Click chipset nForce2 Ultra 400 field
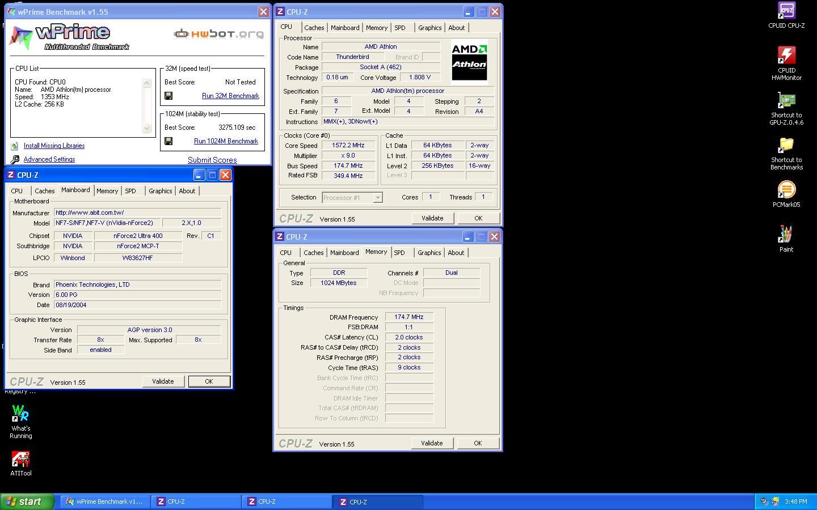The image size is (817, 510). coord(138,236)
